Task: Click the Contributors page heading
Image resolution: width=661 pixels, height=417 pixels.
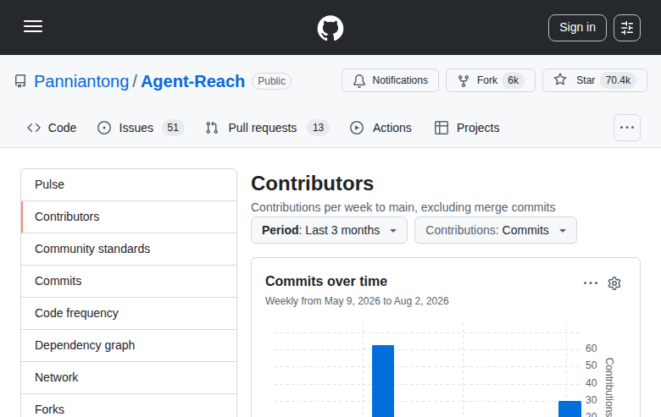Action: [x=313, y=184]
